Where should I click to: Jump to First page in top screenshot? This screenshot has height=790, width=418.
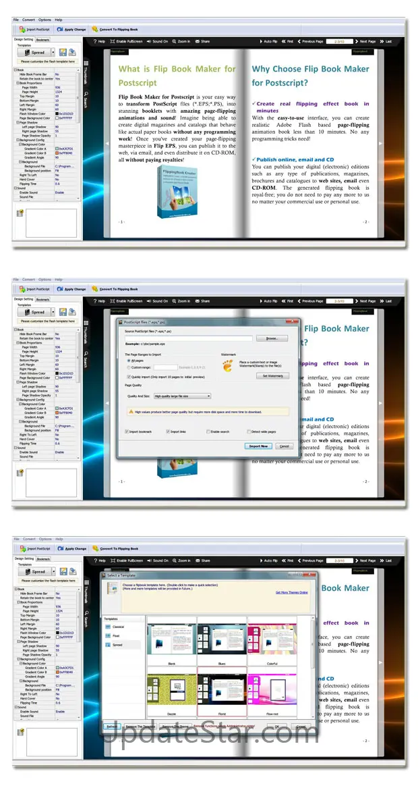[287, 41]
